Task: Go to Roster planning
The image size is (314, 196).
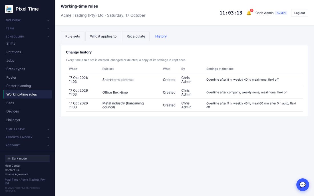Action: [27, 86]
